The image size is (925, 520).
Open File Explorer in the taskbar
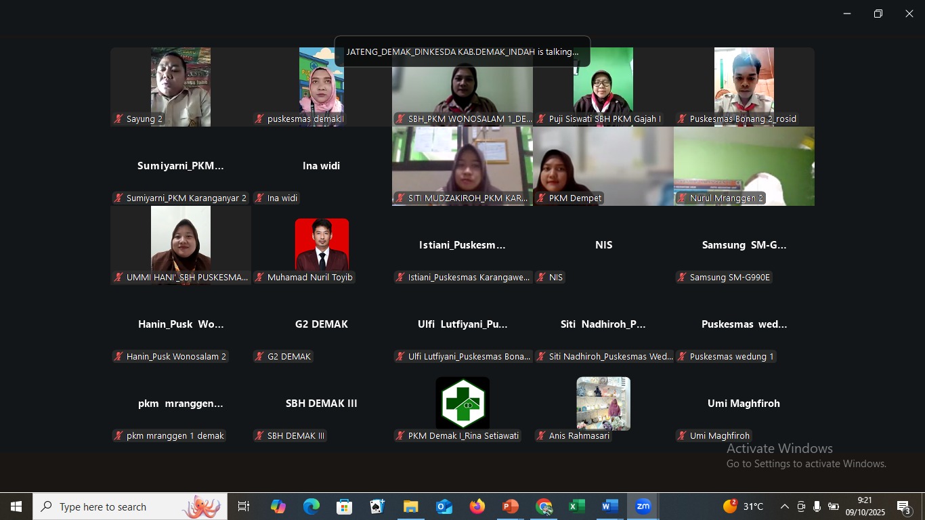(411, 506)
